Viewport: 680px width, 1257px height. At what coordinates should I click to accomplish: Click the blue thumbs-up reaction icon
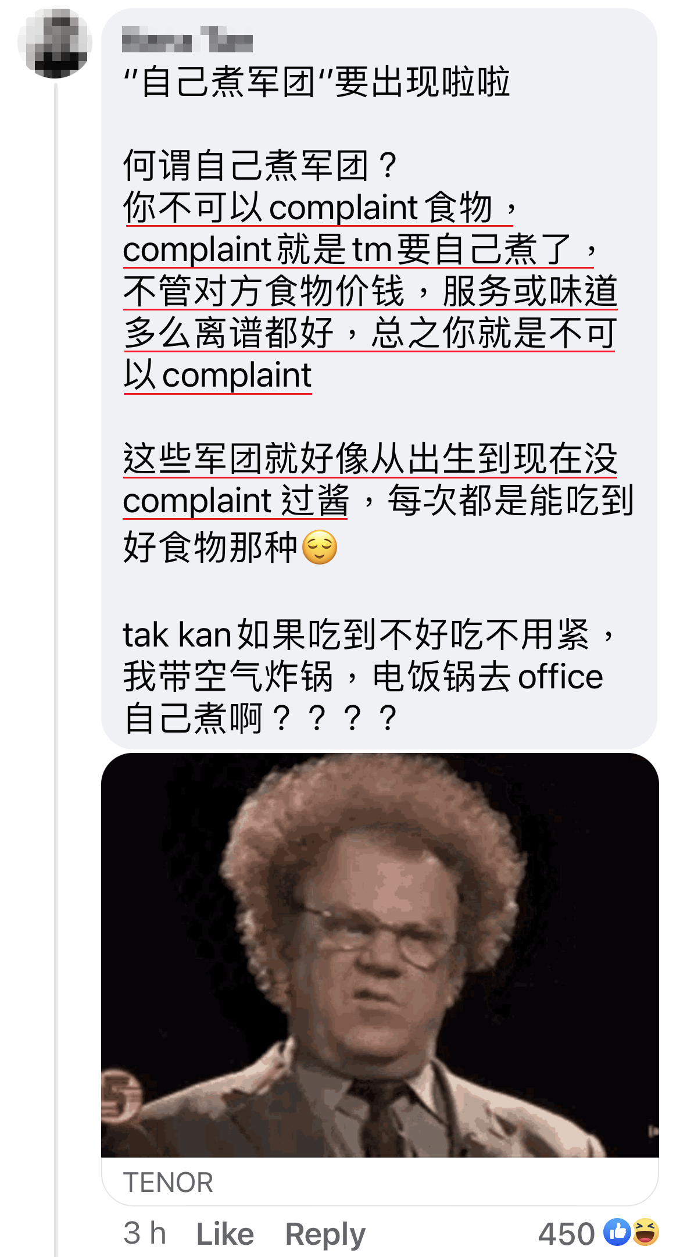(617, 1232)
